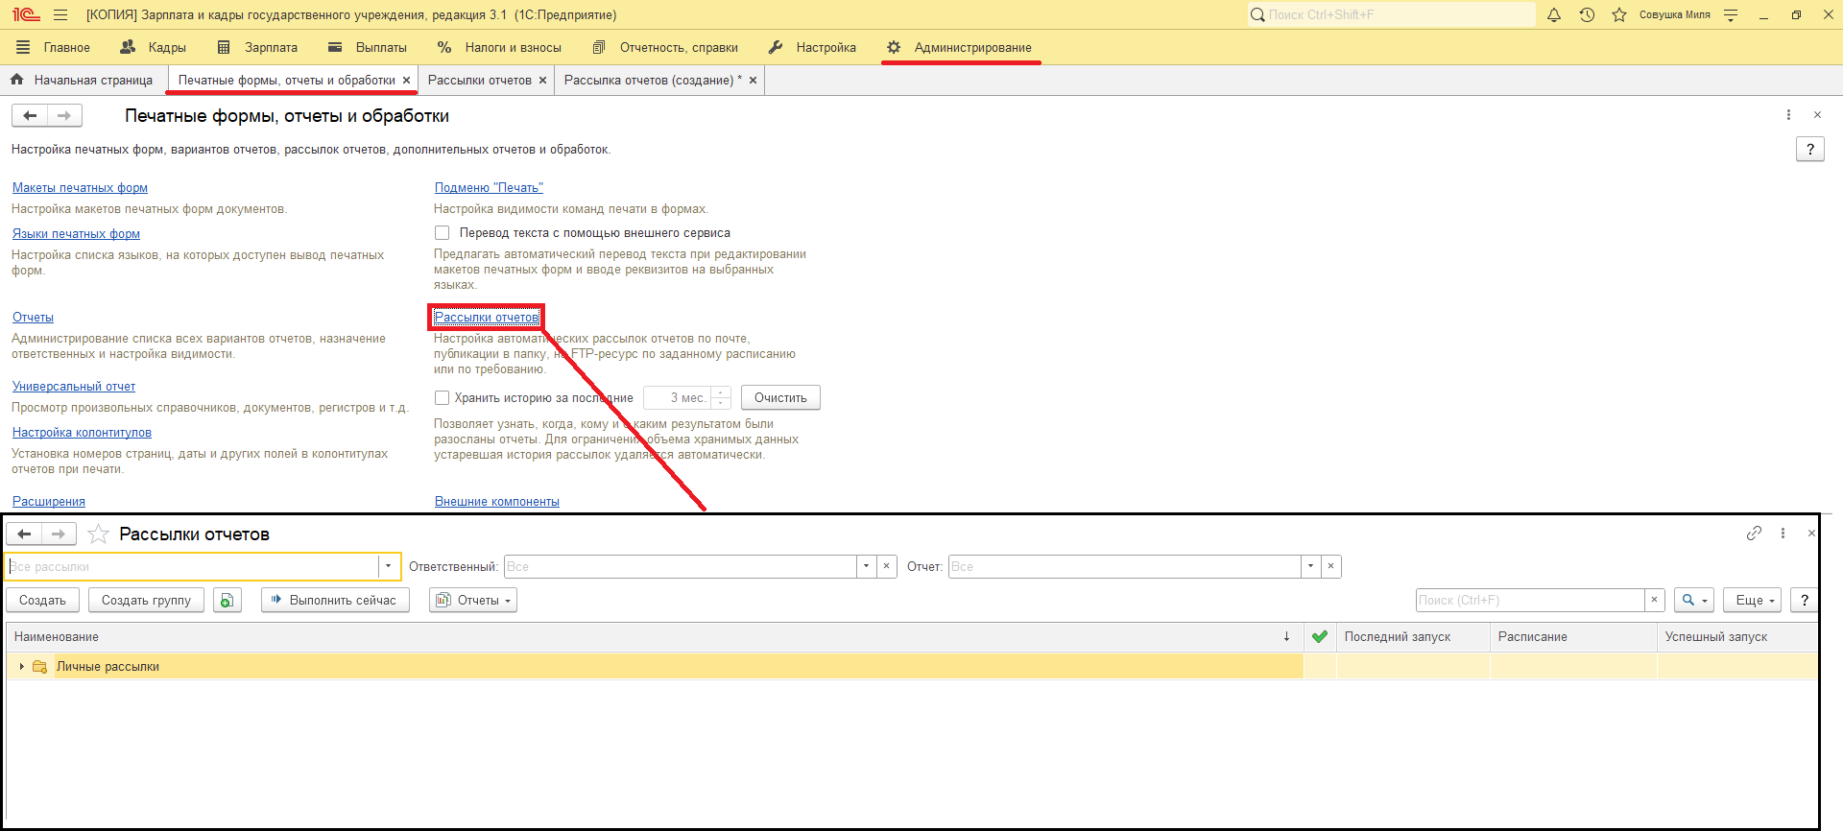This screenshot has width=1843, height=831.
Task: Navigate forward in Рассылки отчетов panel
Action: click(x=59, y=534)
